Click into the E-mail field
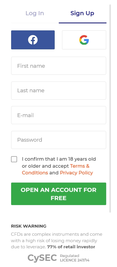This screenshot has height=267, width=117. [59, 115]
